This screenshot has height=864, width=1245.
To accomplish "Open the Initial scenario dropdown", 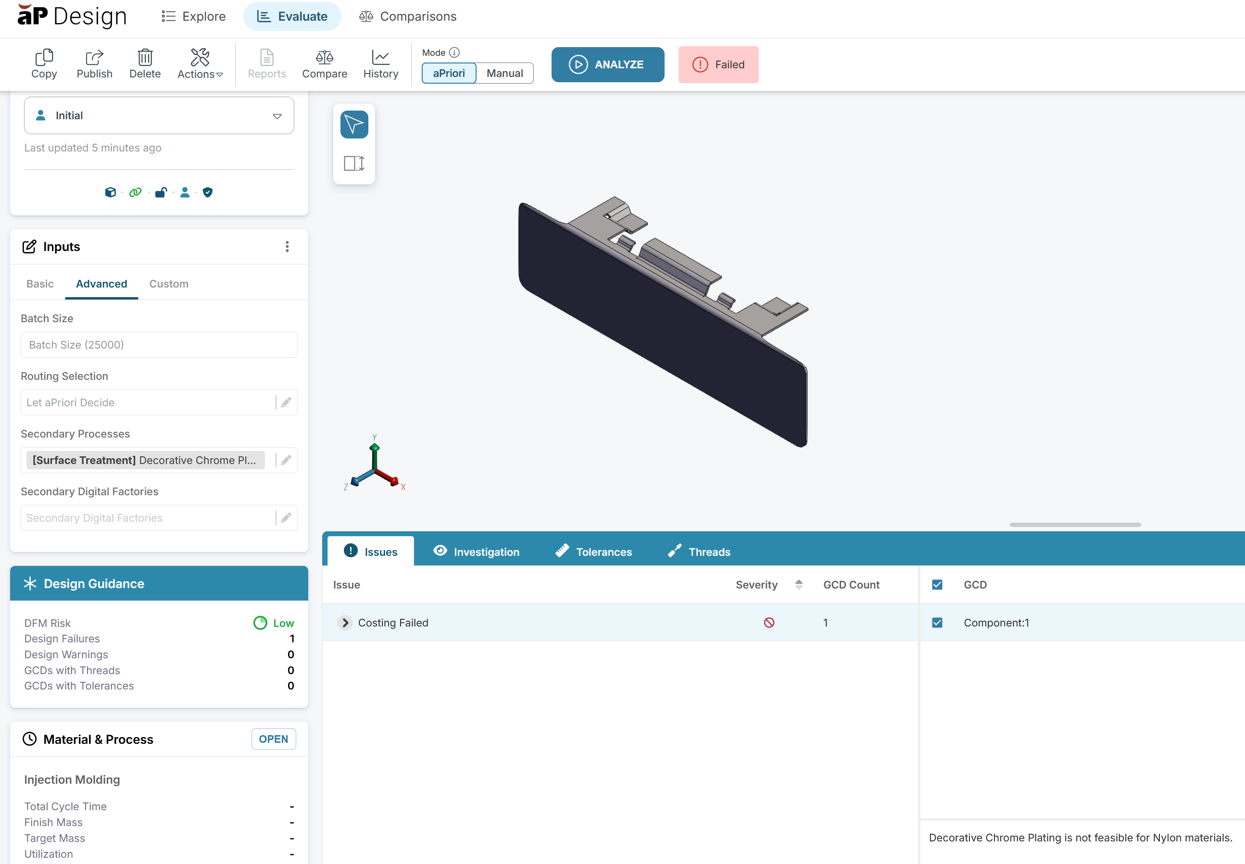I will coord(159,115).
